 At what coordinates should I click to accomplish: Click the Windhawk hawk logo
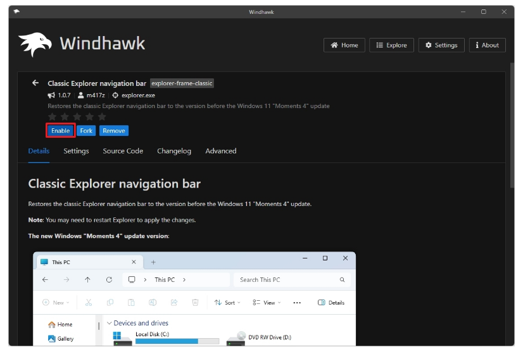35,44
